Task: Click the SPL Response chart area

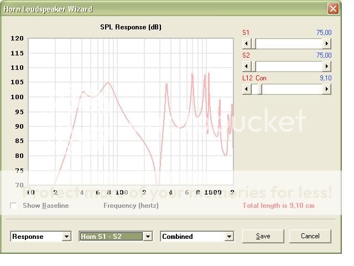Action: tap(131, 111)
